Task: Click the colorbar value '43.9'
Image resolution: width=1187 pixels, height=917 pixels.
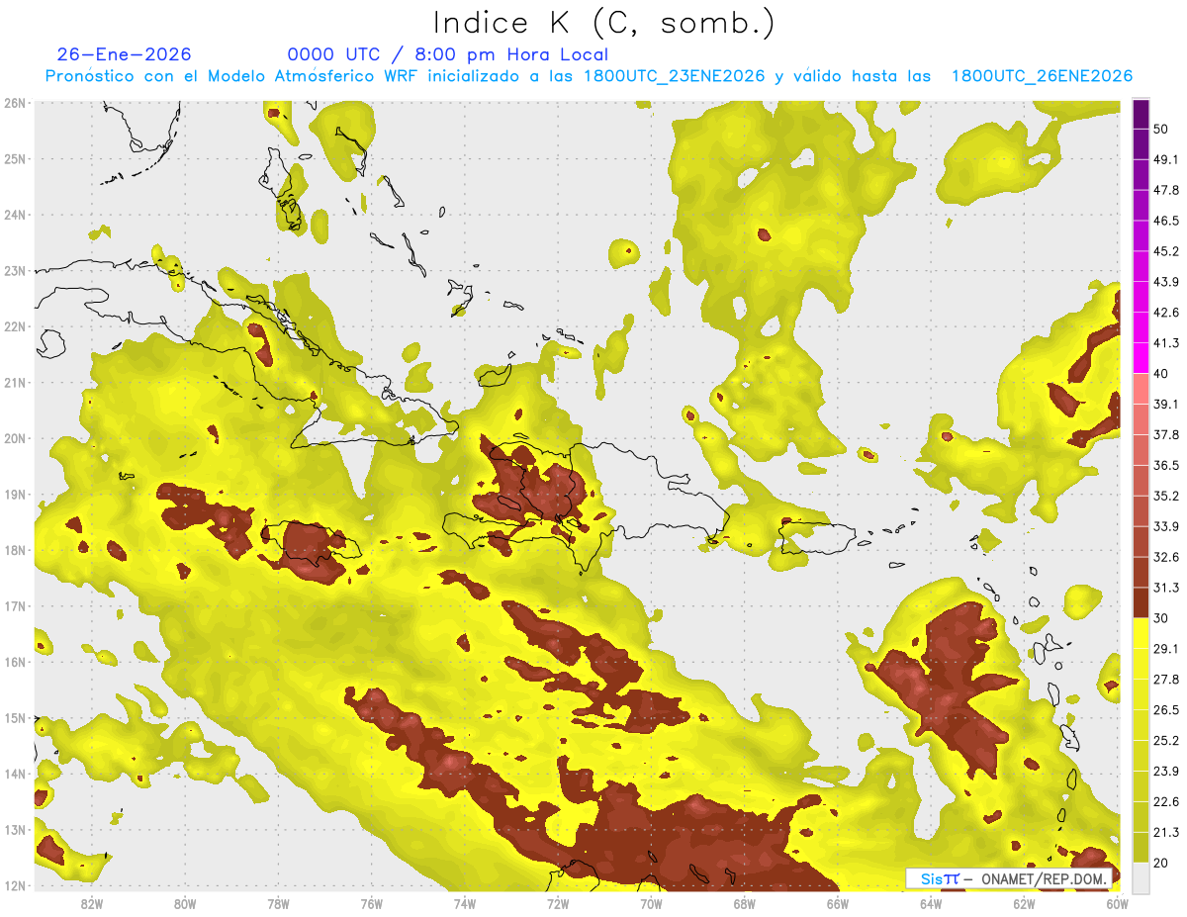Action: tap(1165, 282)
